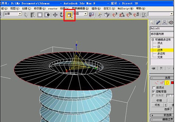The height and width of the screenshot is (122, 176).
Task: Open the 组 menu
Action: point(4,9)
